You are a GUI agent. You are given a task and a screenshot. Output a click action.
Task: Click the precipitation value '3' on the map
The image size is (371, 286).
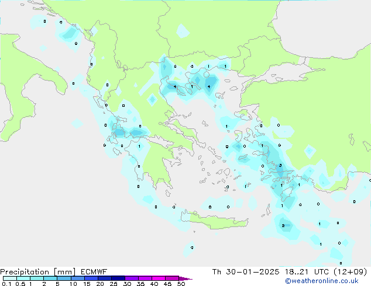[280, 165]
